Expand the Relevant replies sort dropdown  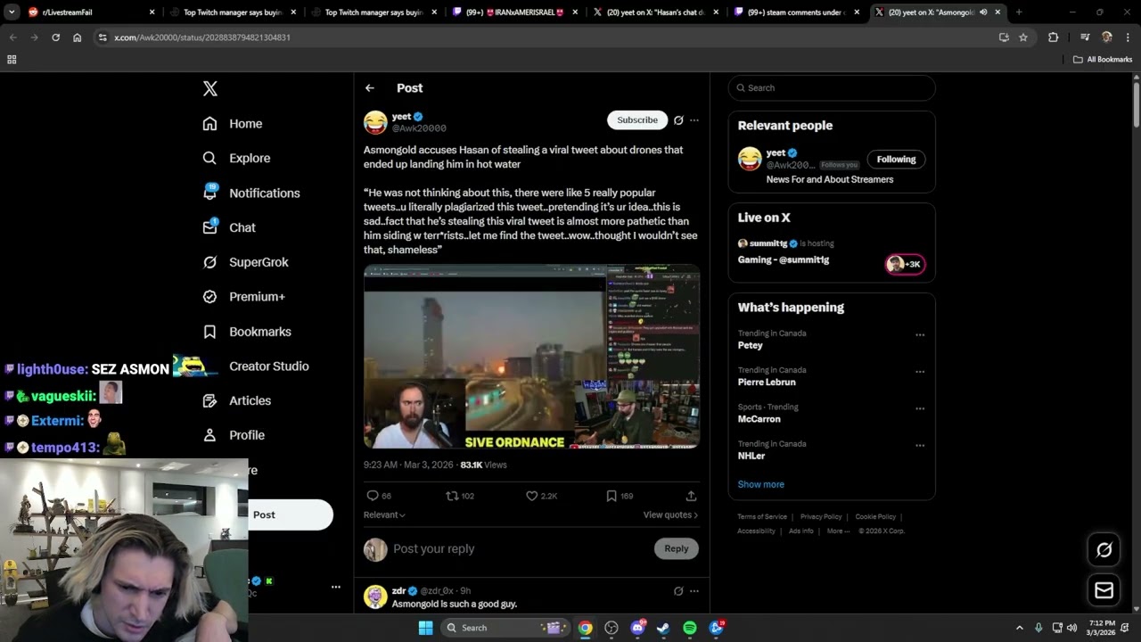(x=384, y=515)
